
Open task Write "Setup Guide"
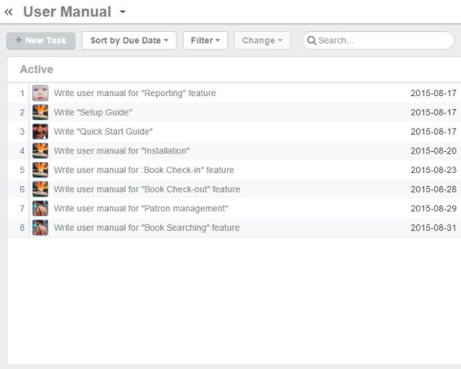tap(93, 112)
